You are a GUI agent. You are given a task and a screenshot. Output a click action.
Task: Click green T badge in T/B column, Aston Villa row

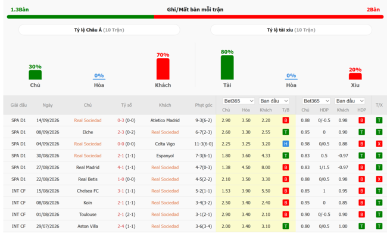286,226
